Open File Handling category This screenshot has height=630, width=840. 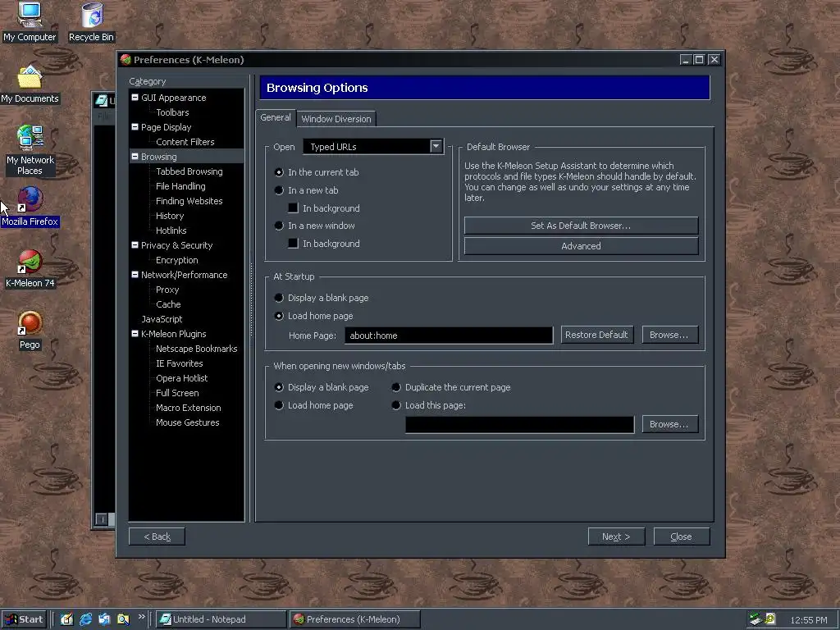click(x=180, y=186)
